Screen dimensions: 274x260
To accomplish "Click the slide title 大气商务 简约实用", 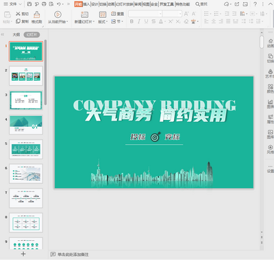I will (x=157, y=115).
